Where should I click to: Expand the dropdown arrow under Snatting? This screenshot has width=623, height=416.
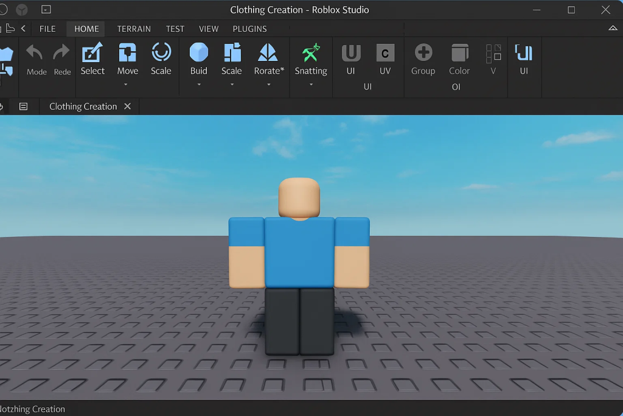[311, 84]
